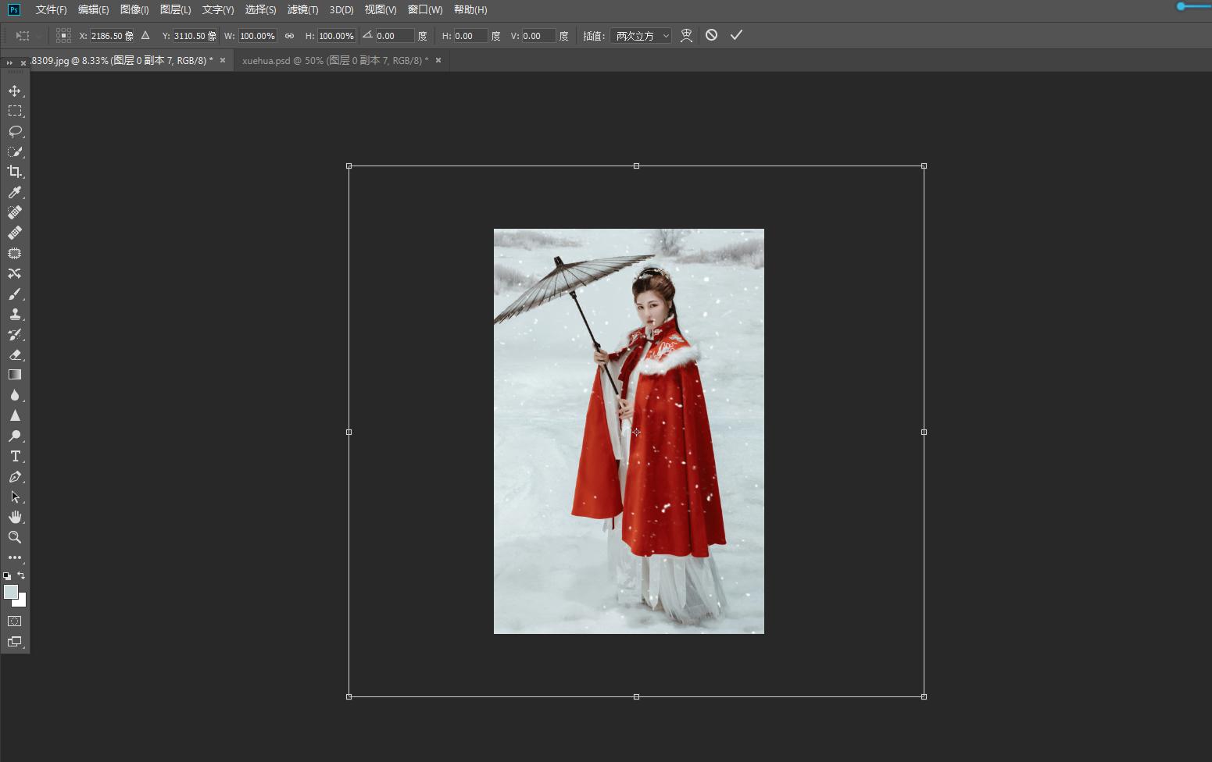This screenshot has width=1212, height=762.
Task: Activate the Zoom magnifier tool
Action: [14, 537]
